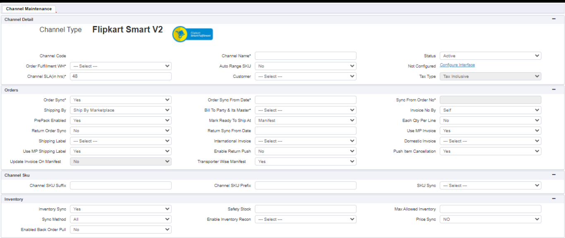Switch to the Channel Maintenance tab

29,9
